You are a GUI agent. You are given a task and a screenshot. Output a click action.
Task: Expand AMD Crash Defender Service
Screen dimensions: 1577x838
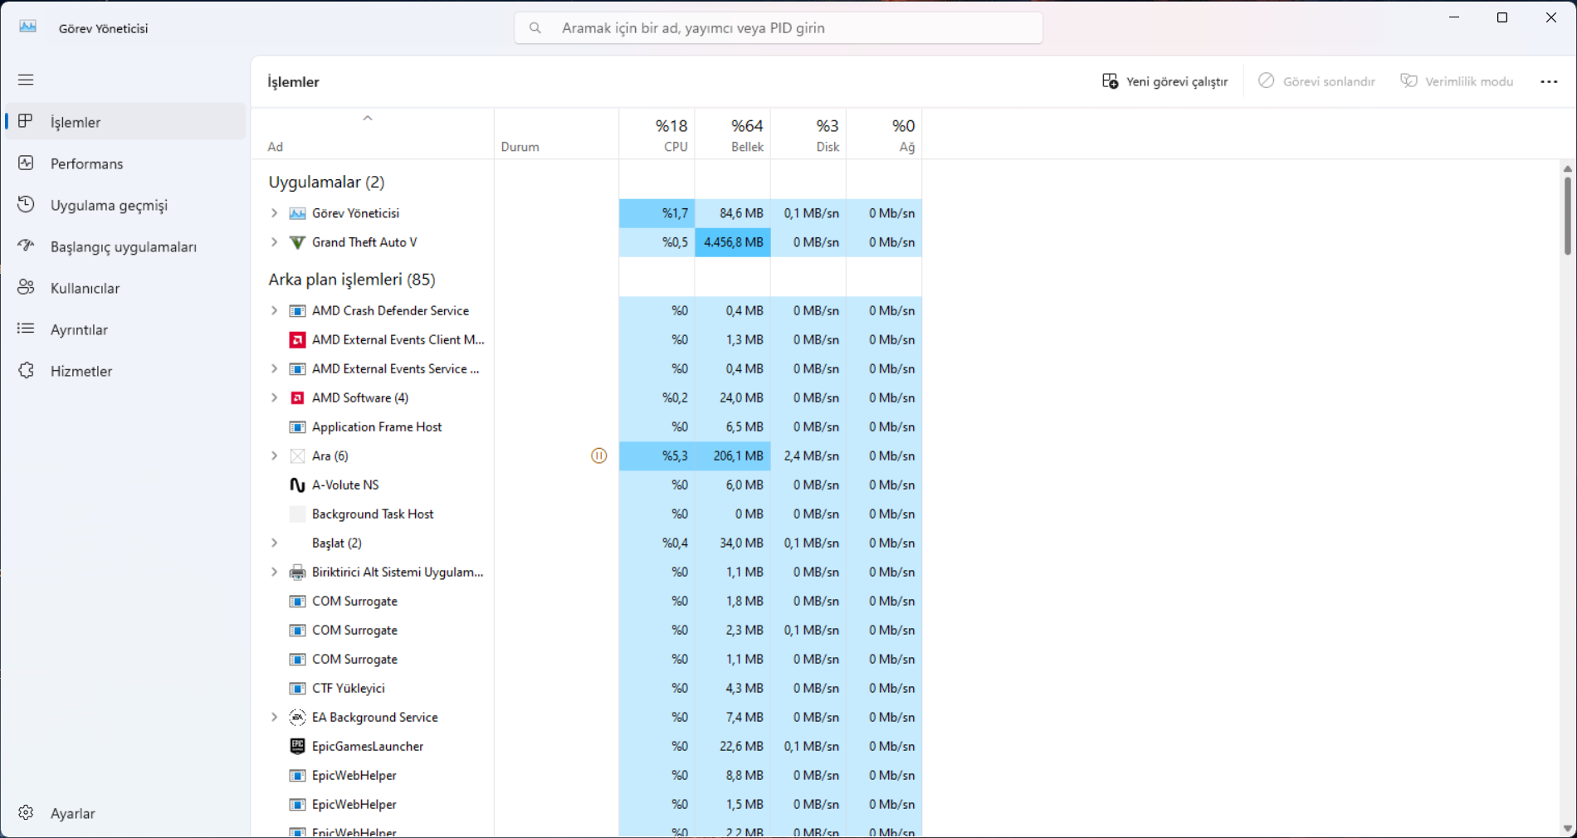[274, 310]
